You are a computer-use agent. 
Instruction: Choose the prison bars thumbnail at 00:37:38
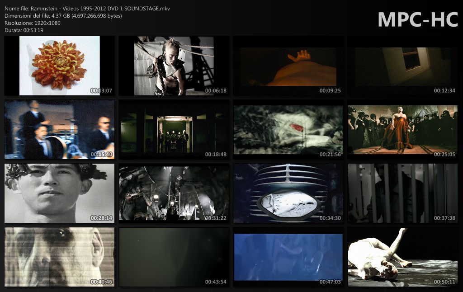(x=403, y=193)
